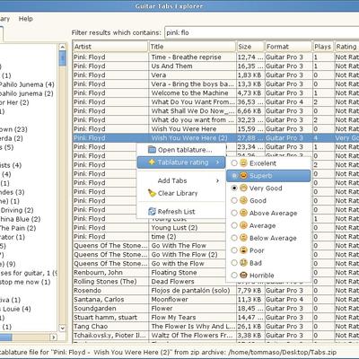Click the left panel horizontal scrollbar thumb
The height and width of the screenshot is (359, 359).
(5, 337)
